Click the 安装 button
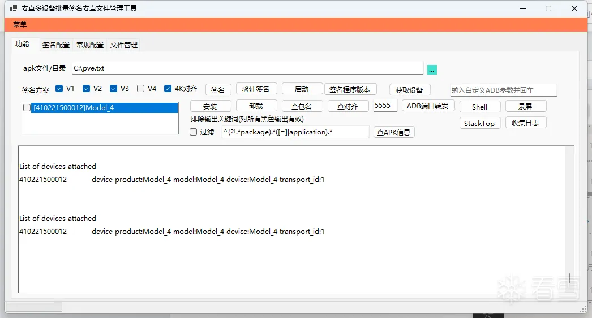592x318 pixels. 211,106
